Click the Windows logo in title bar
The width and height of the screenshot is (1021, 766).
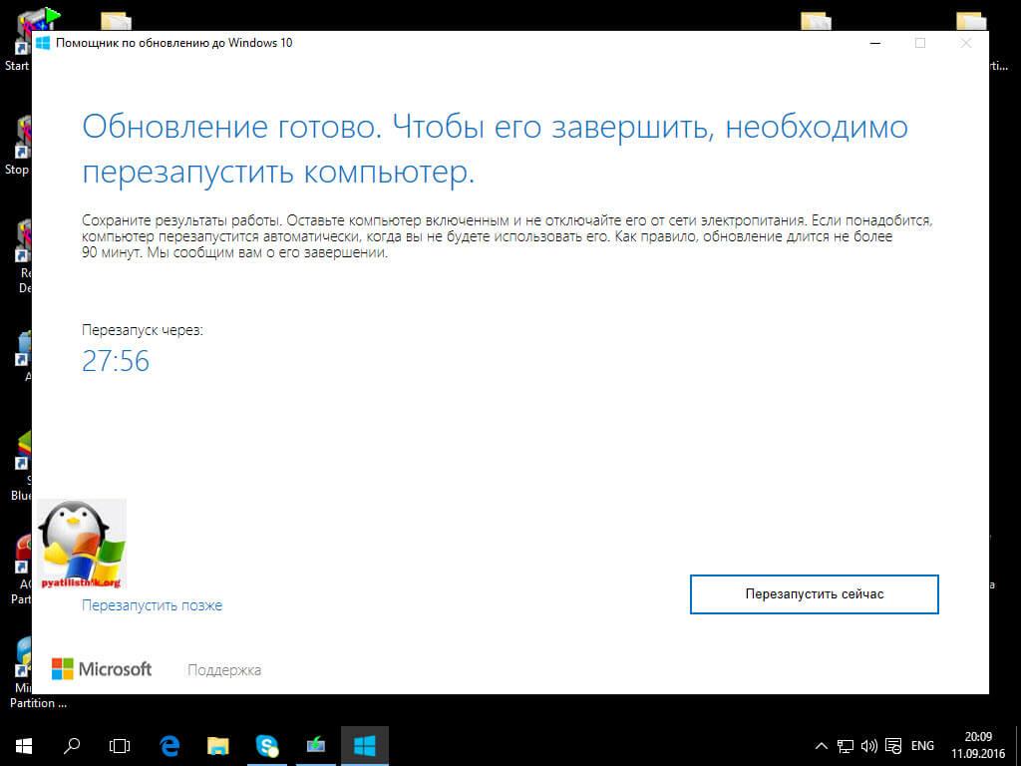coord(43,43)
